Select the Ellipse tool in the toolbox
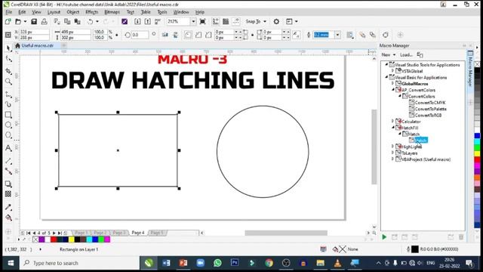 (x=8, y=125)
